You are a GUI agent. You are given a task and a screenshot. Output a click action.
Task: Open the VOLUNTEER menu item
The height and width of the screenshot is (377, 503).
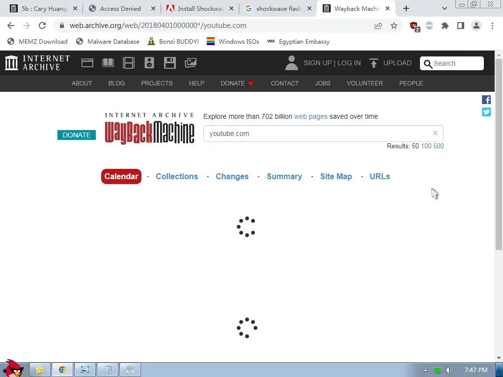pyautogui.click(x=365, y=83)
